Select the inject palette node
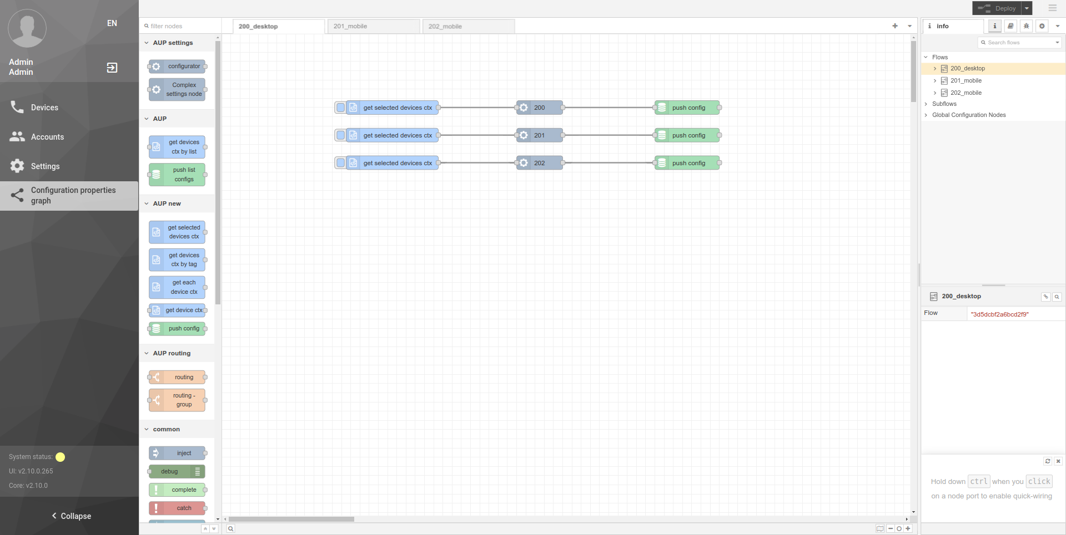Image resolution: width=1066 pixels, height=535 pixels. (178, 454)
